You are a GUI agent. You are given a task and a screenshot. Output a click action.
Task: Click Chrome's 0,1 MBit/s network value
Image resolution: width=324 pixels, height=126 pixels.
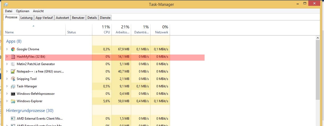(161, 49)
